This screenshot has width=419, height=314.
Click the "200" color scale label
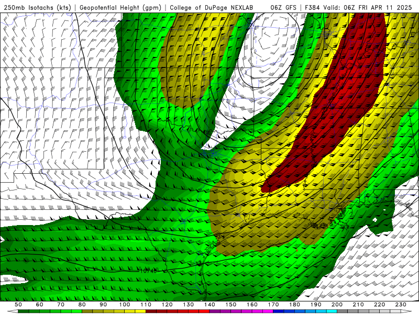click(x=337, y=305)
